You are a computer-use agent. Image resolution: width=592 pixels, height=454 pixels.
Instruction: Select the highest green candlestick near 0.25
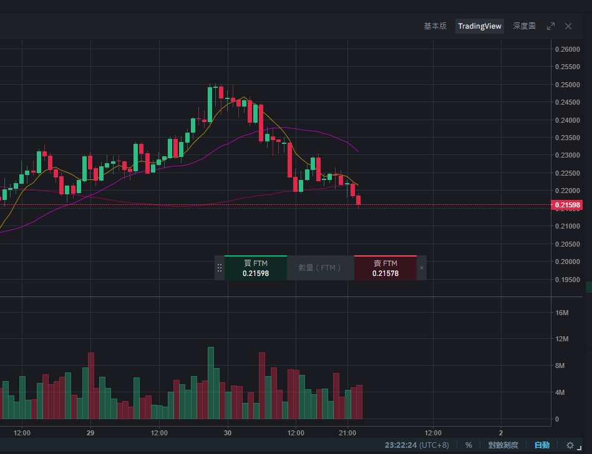(210, 105)
